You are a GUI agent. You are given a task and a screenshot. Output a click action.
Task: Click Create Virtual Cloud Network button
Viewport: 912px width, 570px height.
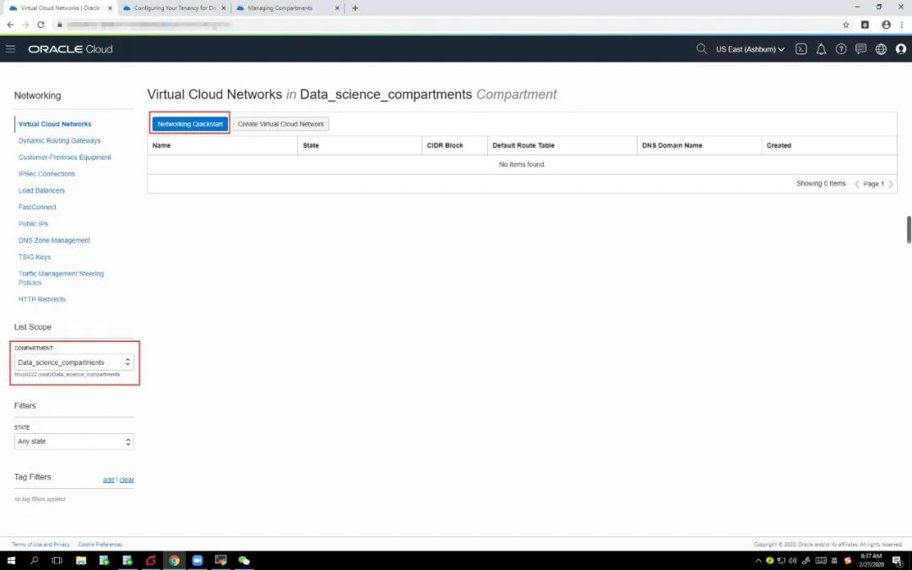pyautogui.click(x=281, y=124)
